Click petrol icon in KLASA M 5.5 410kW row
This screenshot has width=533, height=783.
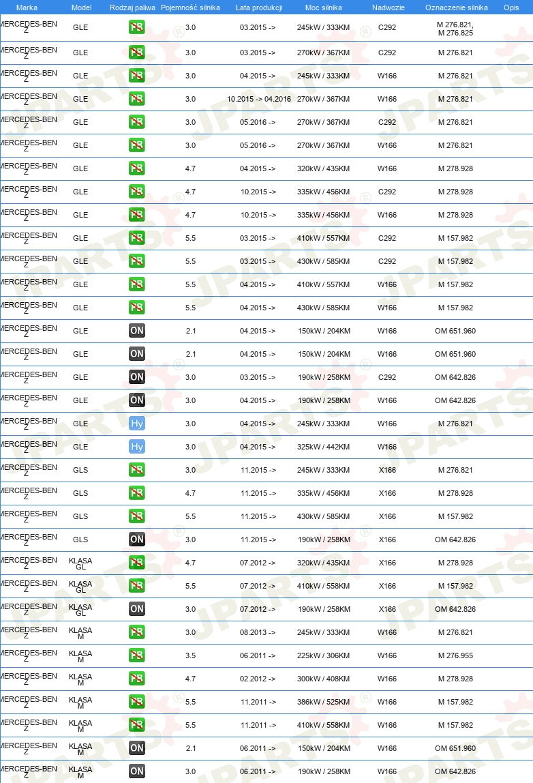coord(137,725)
